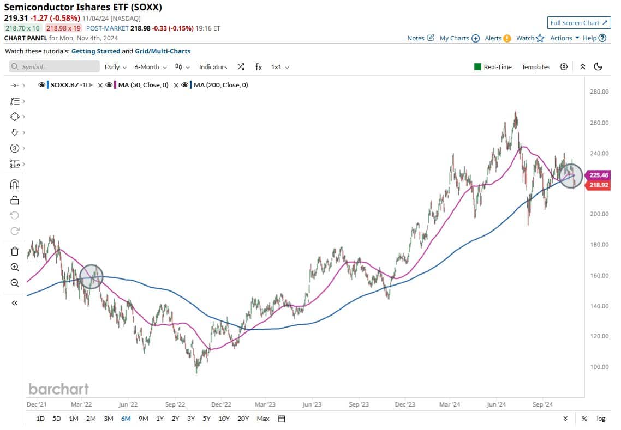Click the lock drawings icon
Viewport: 621px width, 430px height.
tap(15, 199)
